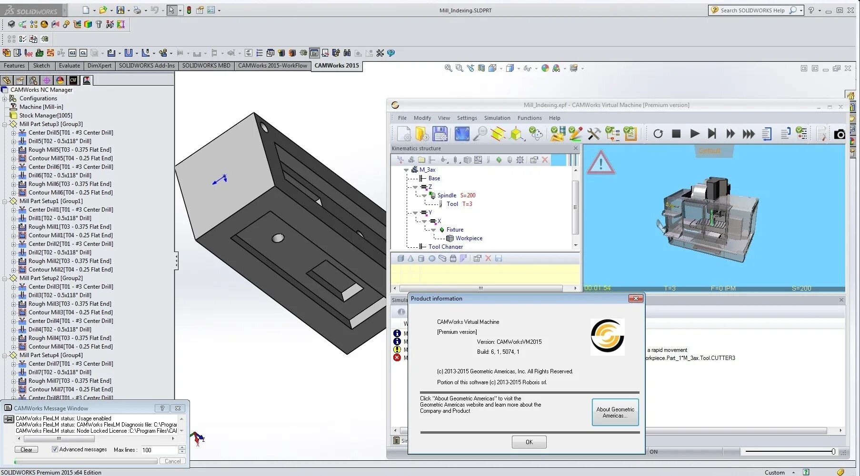Click About Geometric Americas button
Screen dimensions: 860x476
[615, 412]
